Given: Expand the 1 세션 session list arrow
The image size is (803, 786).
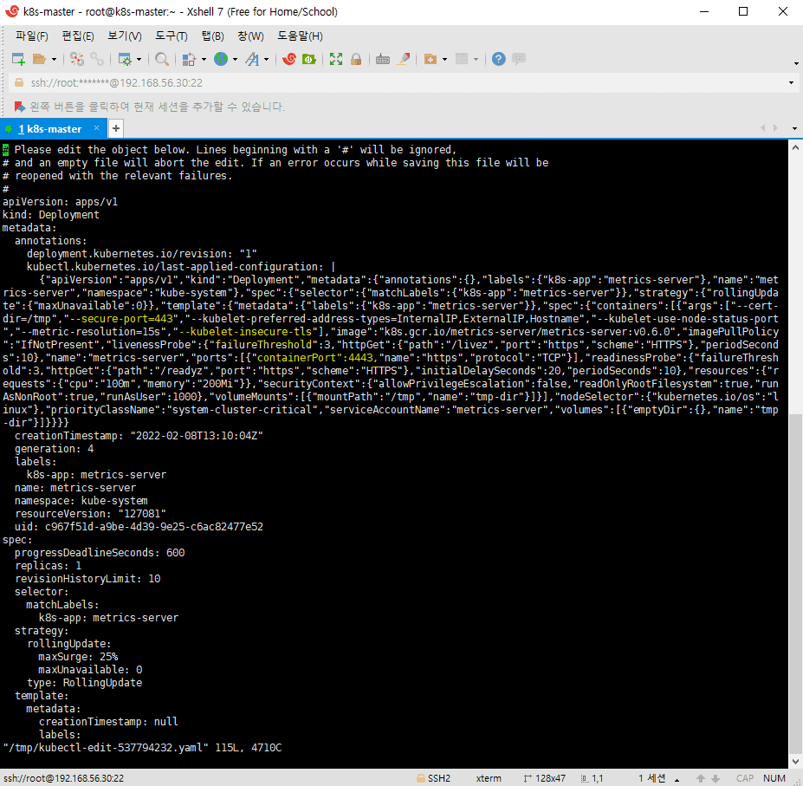Looking at the screenshot, I should tap(677, 779).
